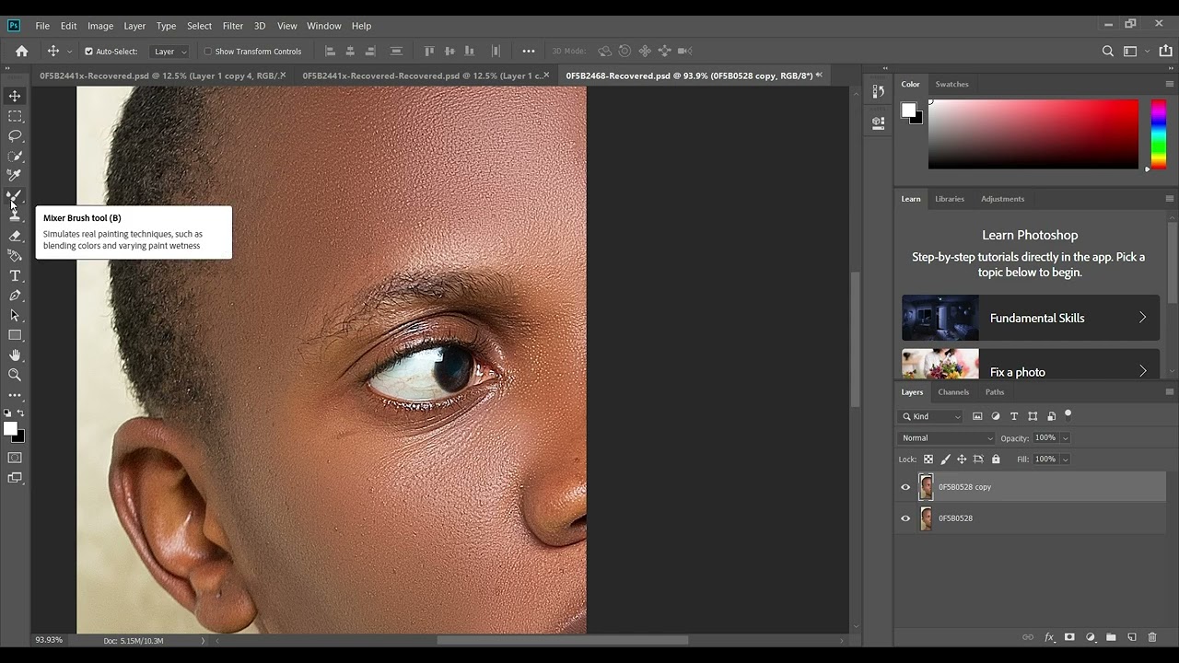The height and width of the screenshot is (663, 1179).
Task: Open the search icon at top right
Action: pos(1108,52)
